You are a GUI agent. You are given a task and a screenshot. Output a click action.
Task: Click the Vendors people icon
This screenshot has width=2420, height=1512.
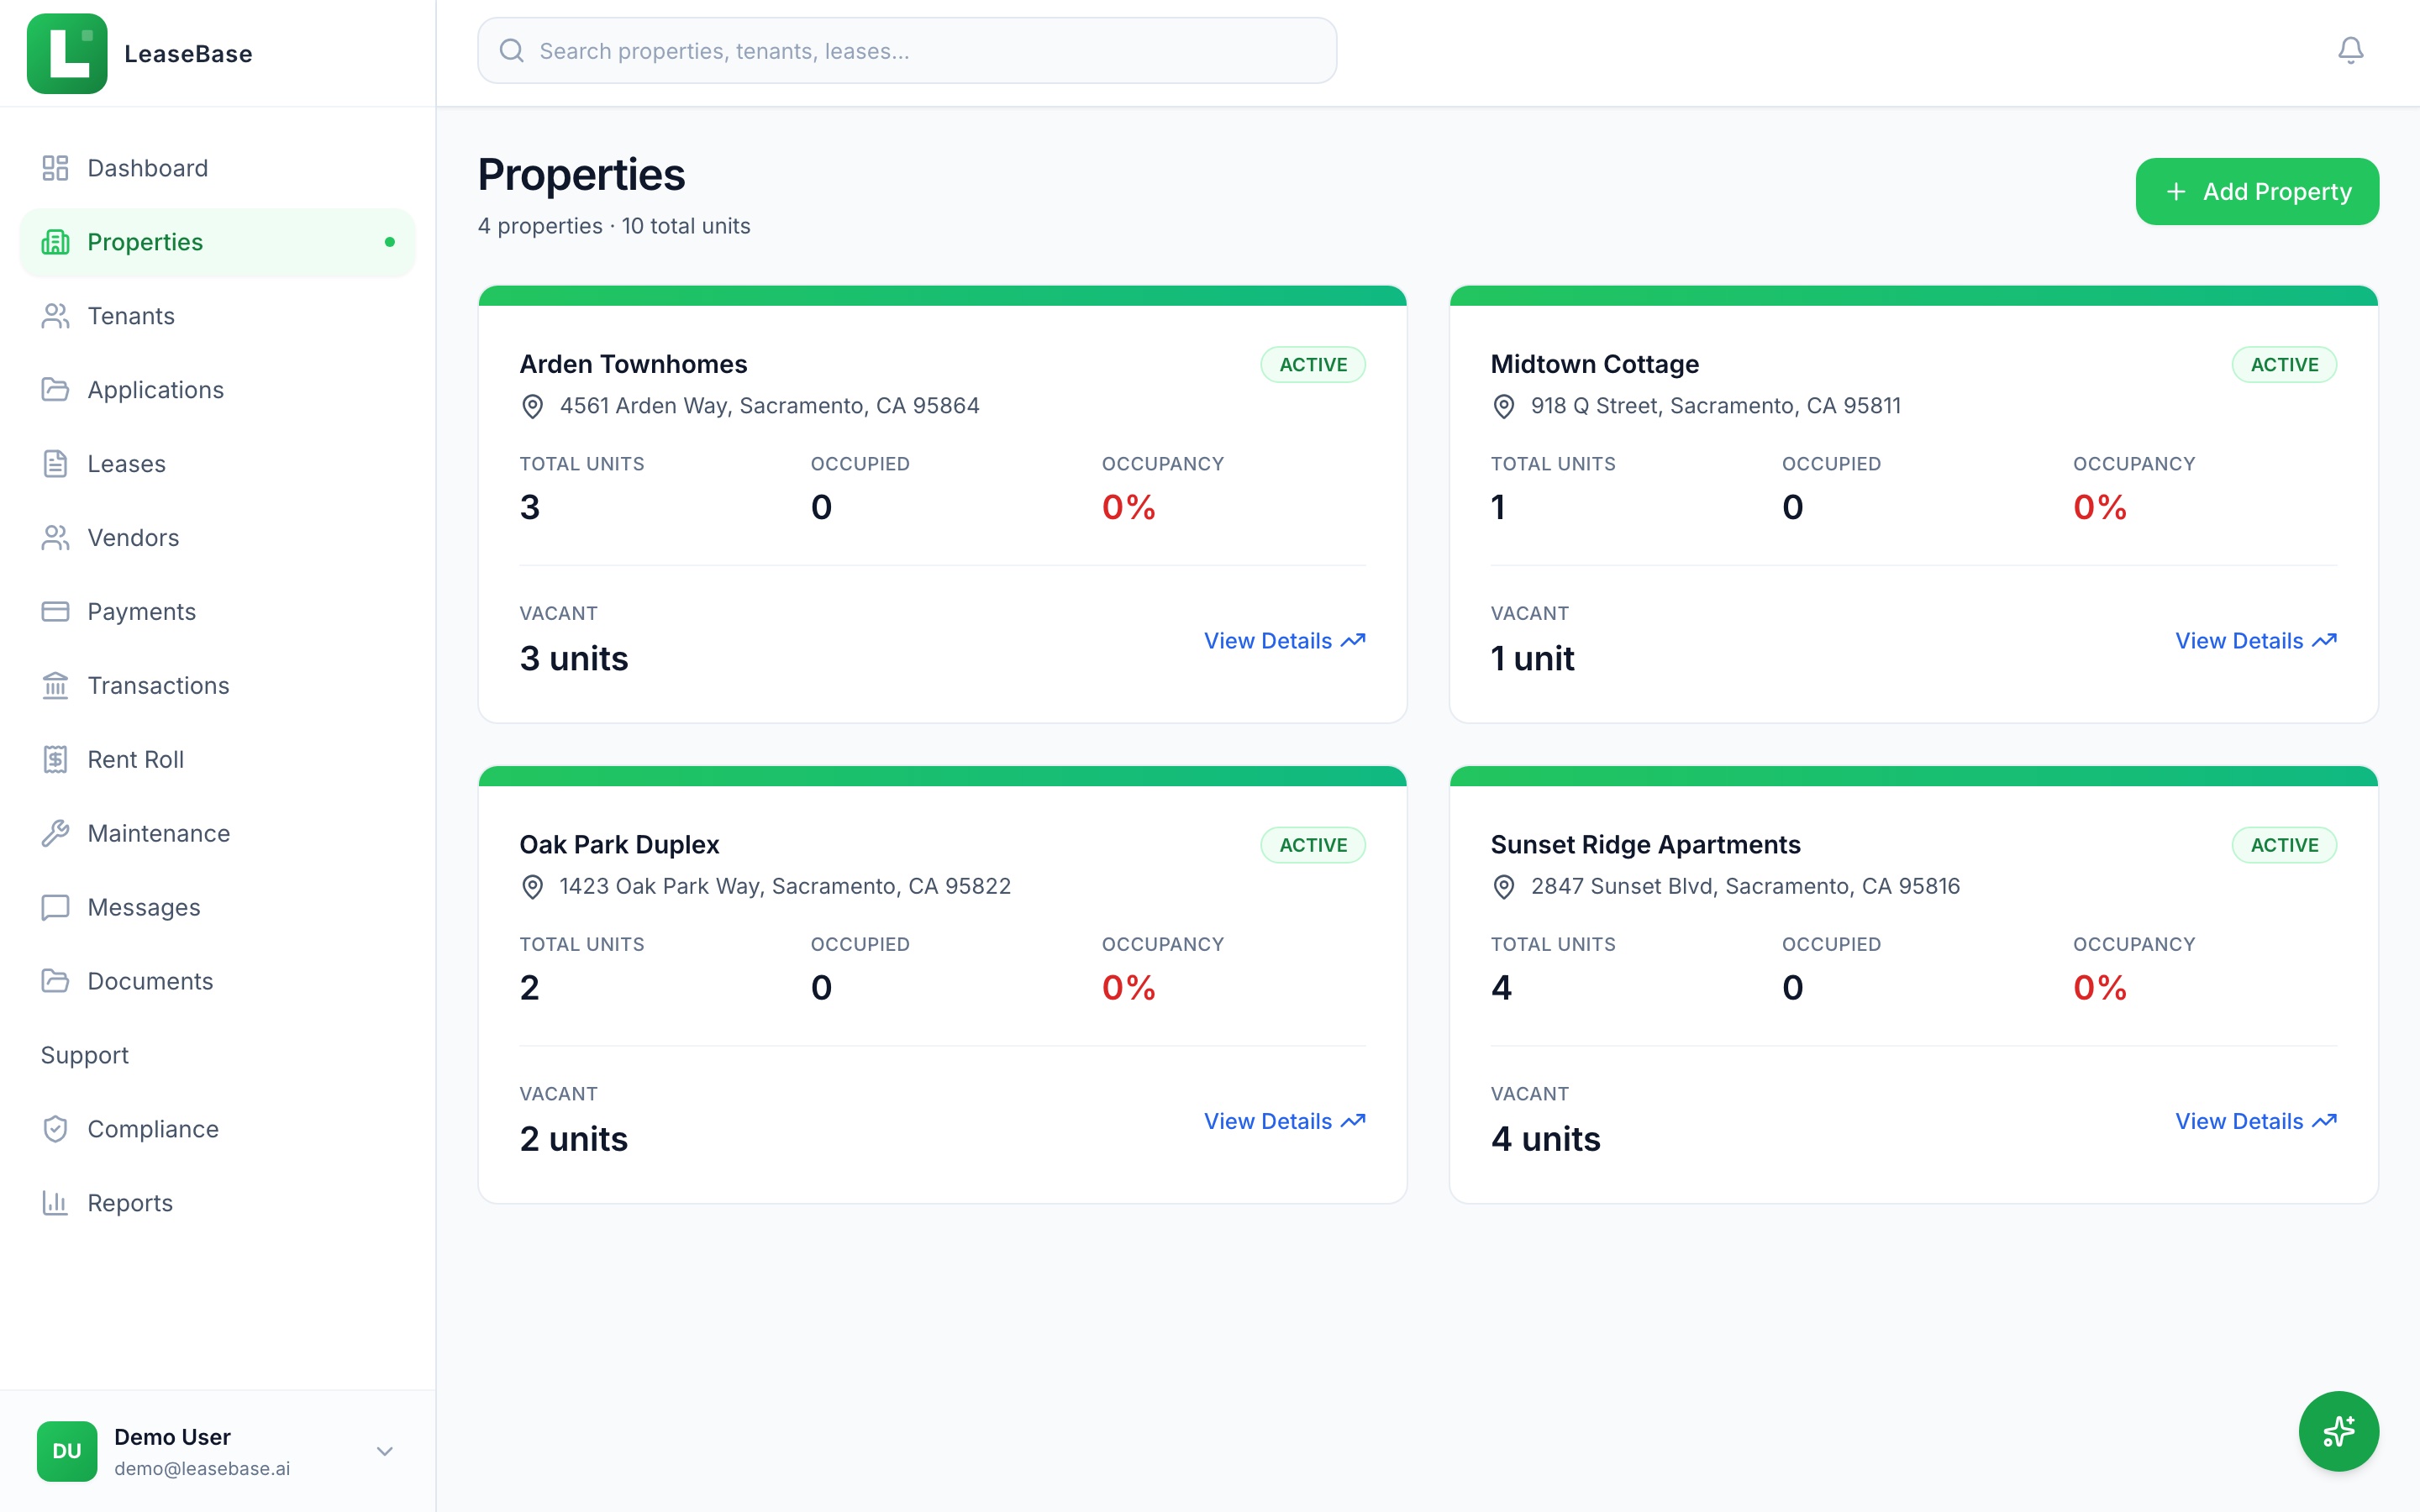point(55,538)
